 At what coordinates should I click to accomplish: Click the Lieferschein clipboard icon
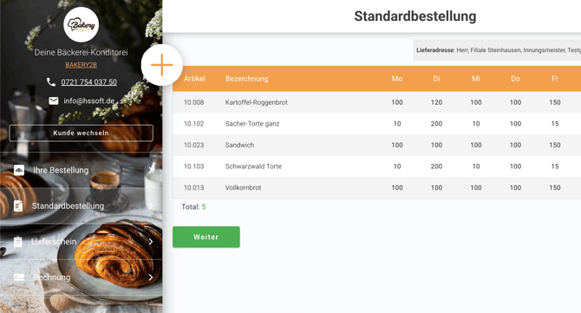point(18,242)
